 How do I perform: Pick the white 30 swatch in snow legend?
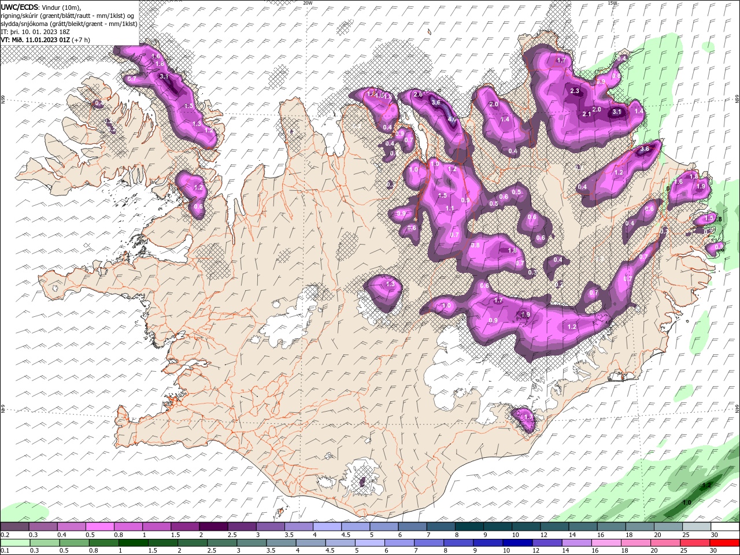[x=725, y=527]
